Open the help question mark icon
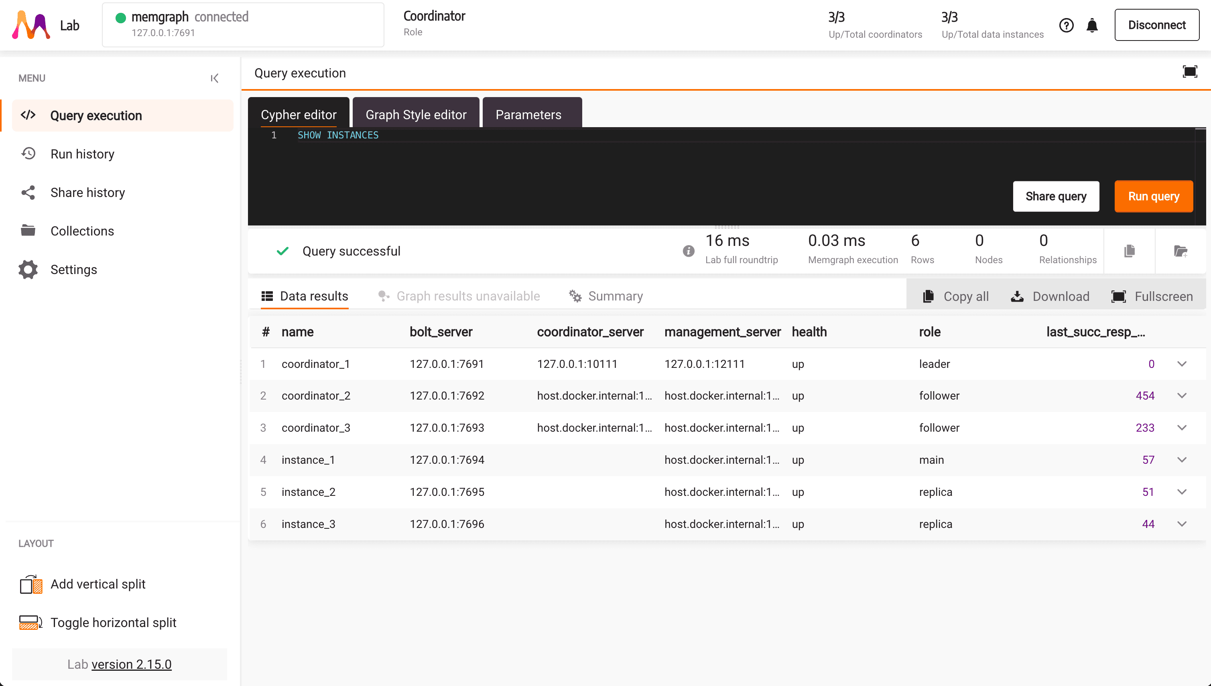Screen dimensions: 1211x686 (x=1066, y=25)
